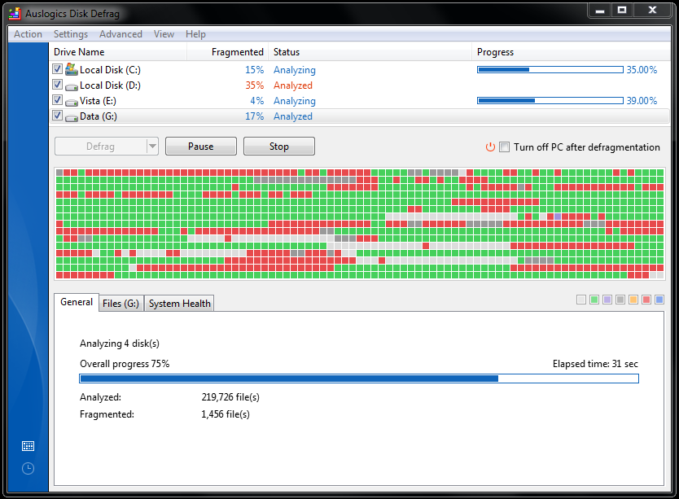
Task: Open the Defrag button dropdown arrow
Action: click(x=152, y=147)
